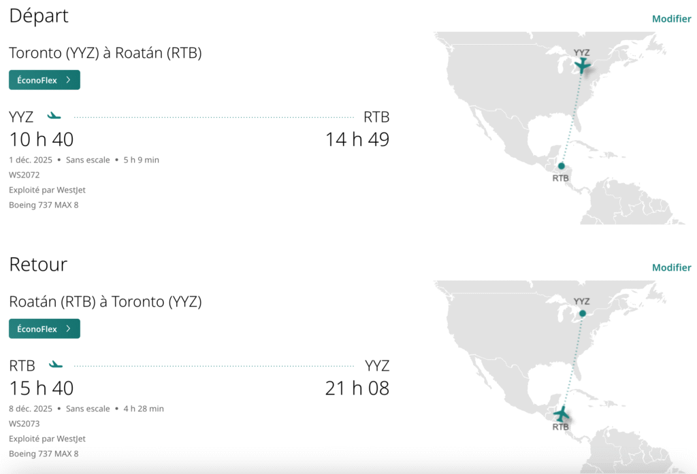Click Modifier link for the Retour flight
The width and height of the screenshot is (697, 474).
click(x=671, y=267)
